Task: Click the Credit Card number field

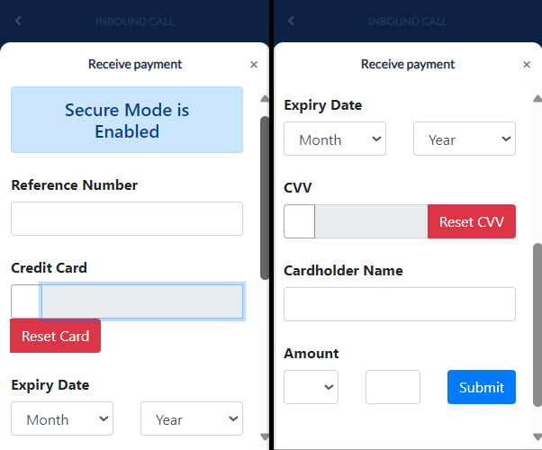Action: (142, 301)
